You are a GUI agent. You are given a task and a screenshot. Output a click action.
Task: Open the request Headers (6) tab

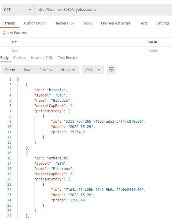[64, 23]
